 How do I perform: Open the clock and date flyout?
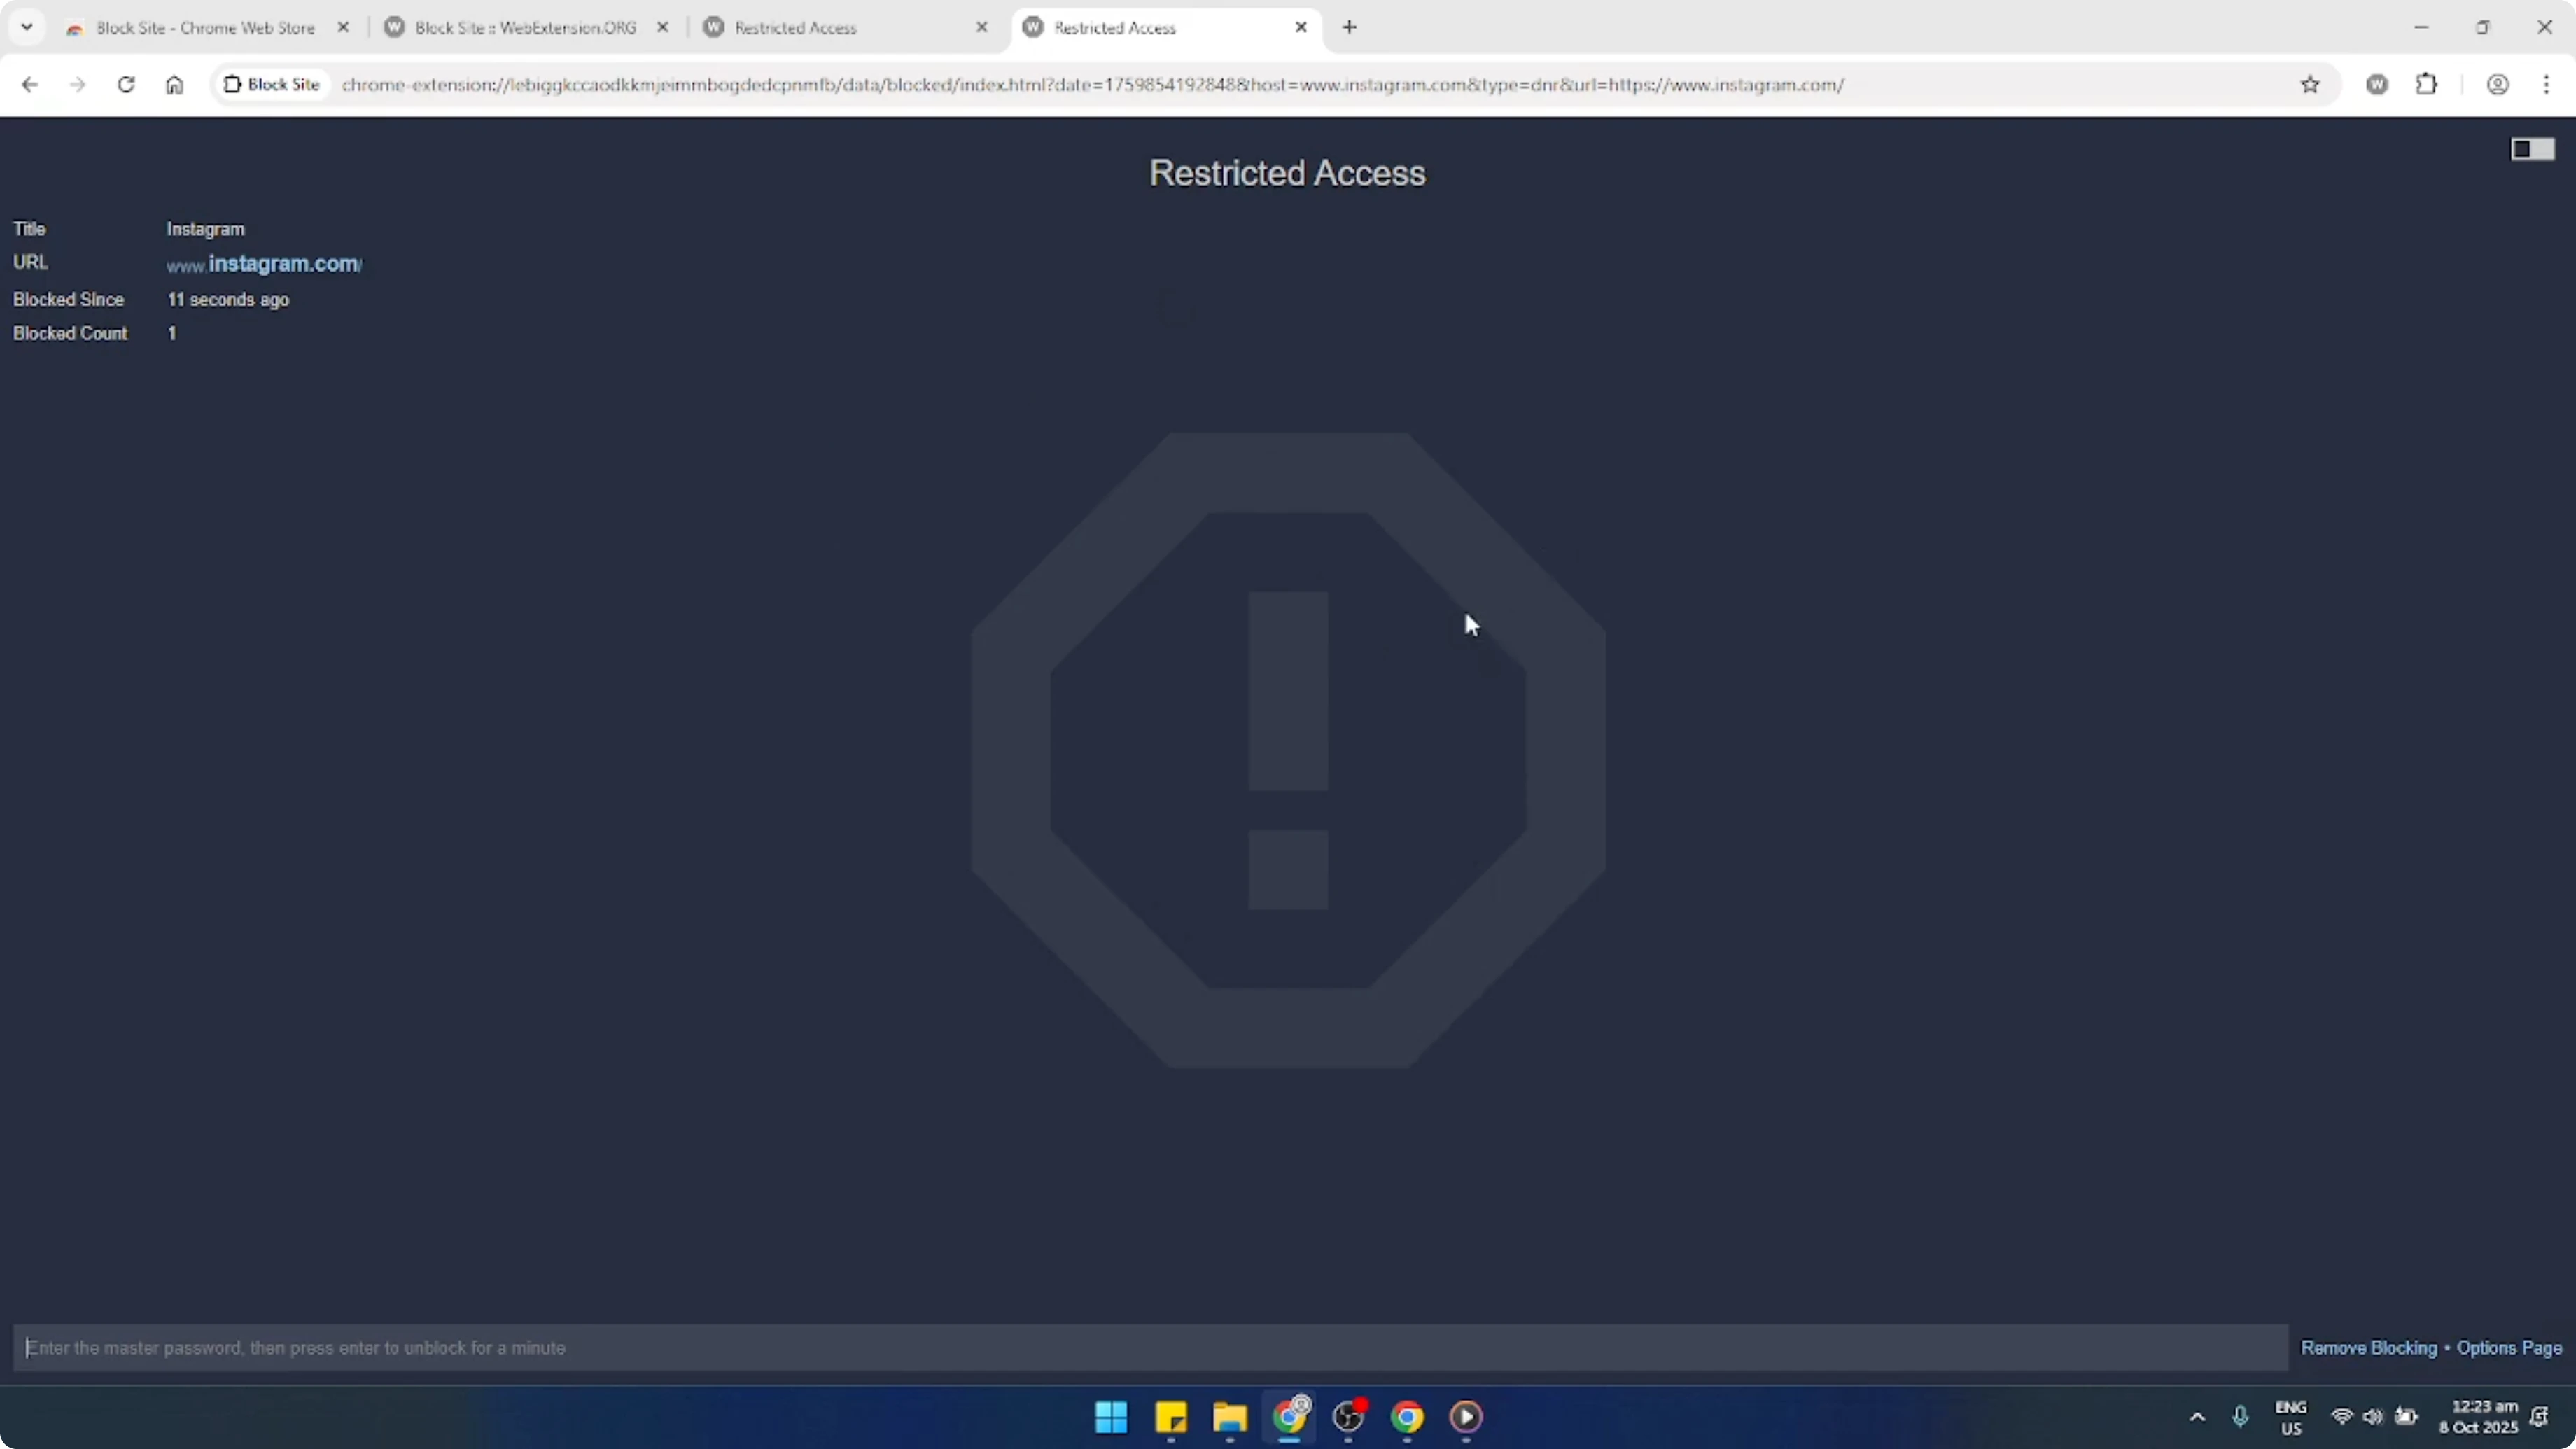[x=2478, y=1417]
